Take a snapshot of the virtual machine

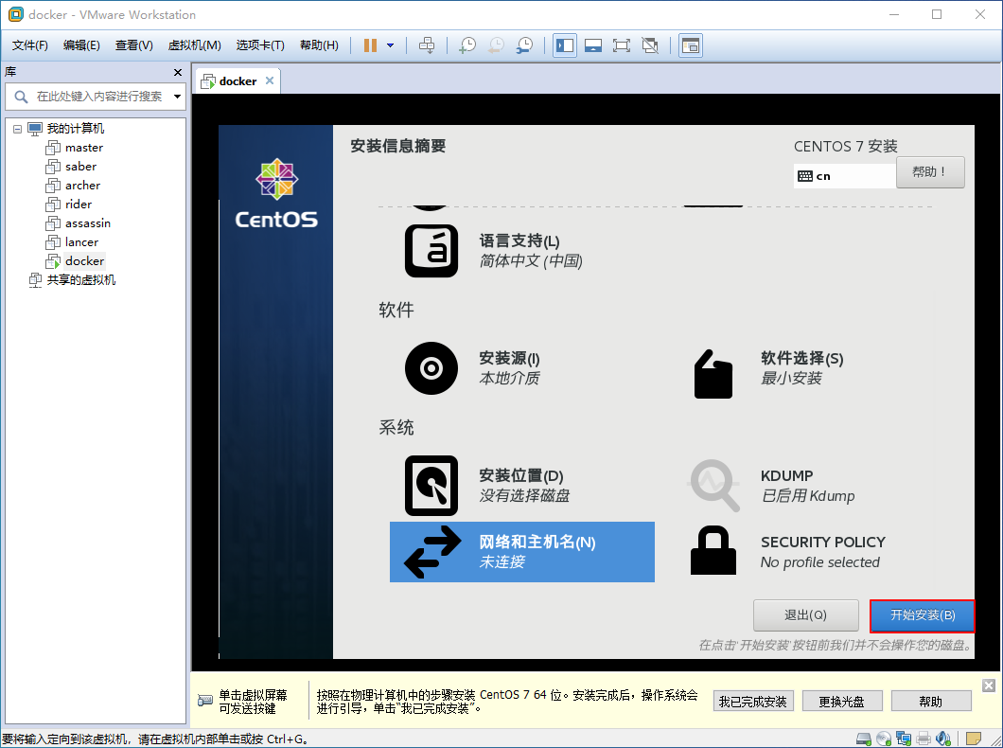coord(466,45)
